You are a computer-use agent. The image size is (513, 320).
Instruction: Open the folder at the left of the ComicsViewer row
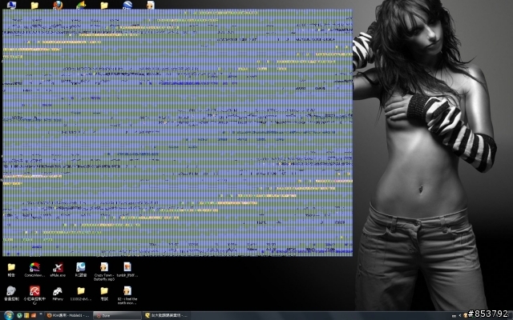click(x=11, y=270)
